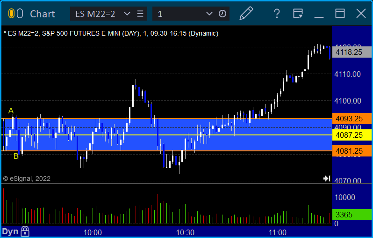Click the 4100.00 price axis label
This screenshot has height=238, width=373.
pyautogui.click(x=348, y=101)
